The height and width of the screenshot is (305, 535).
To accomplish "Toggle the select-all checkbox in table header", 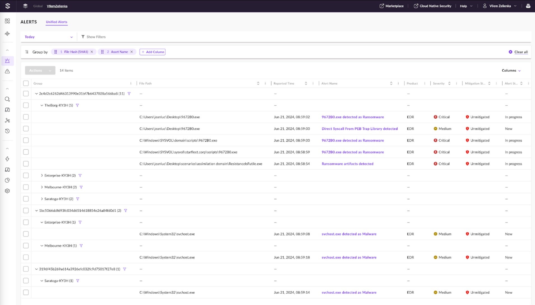I will click(x=26, y=83).
